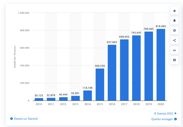The width and height of the screenshot is (183, 127).
Task: Open the bell notification alert icon
Action: pyautogui.click(x=174, y=21)
